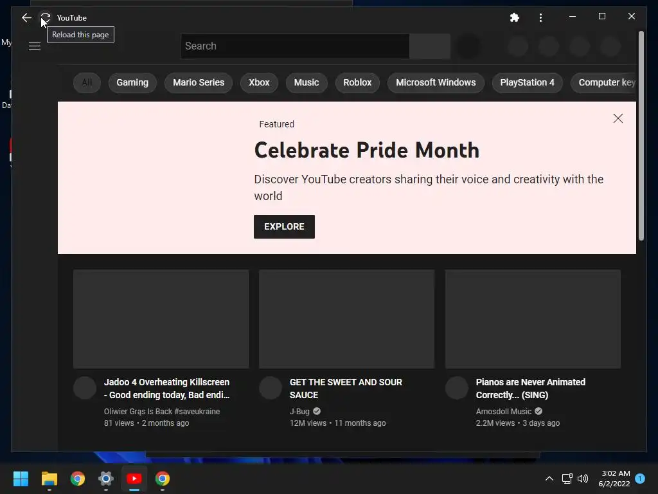The image size is (658, 494).
Task: Open File Explorer from the taskbar
Action: (x=49, y=479)
